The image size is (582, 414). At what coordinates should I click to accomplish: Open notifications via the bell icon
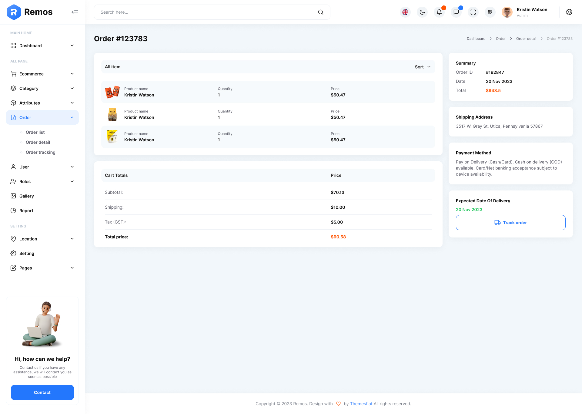pyautogui.click(x=439, y=12)
